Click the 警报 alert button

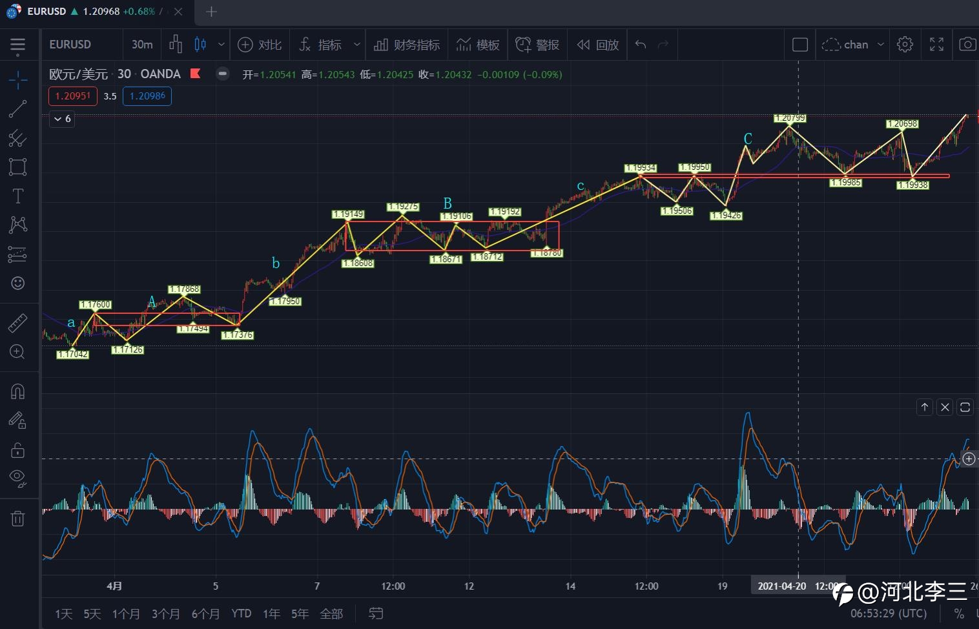537,45
